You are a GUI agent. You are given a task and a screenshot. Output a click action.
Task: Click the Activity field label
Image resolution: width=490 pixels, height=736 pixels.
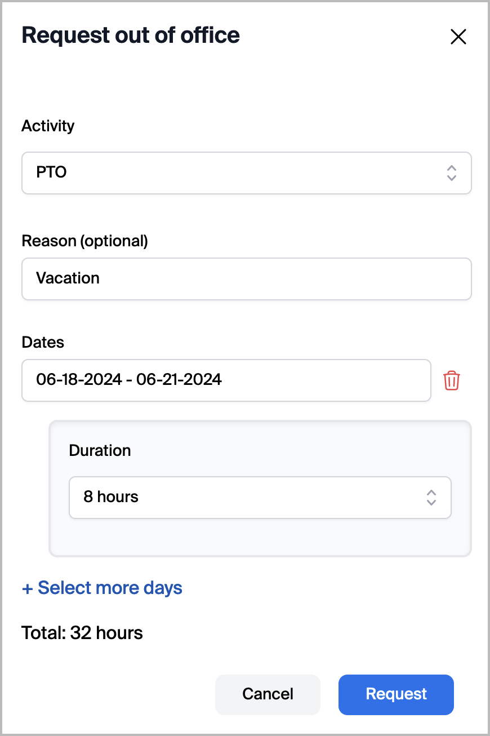(48, 126)
